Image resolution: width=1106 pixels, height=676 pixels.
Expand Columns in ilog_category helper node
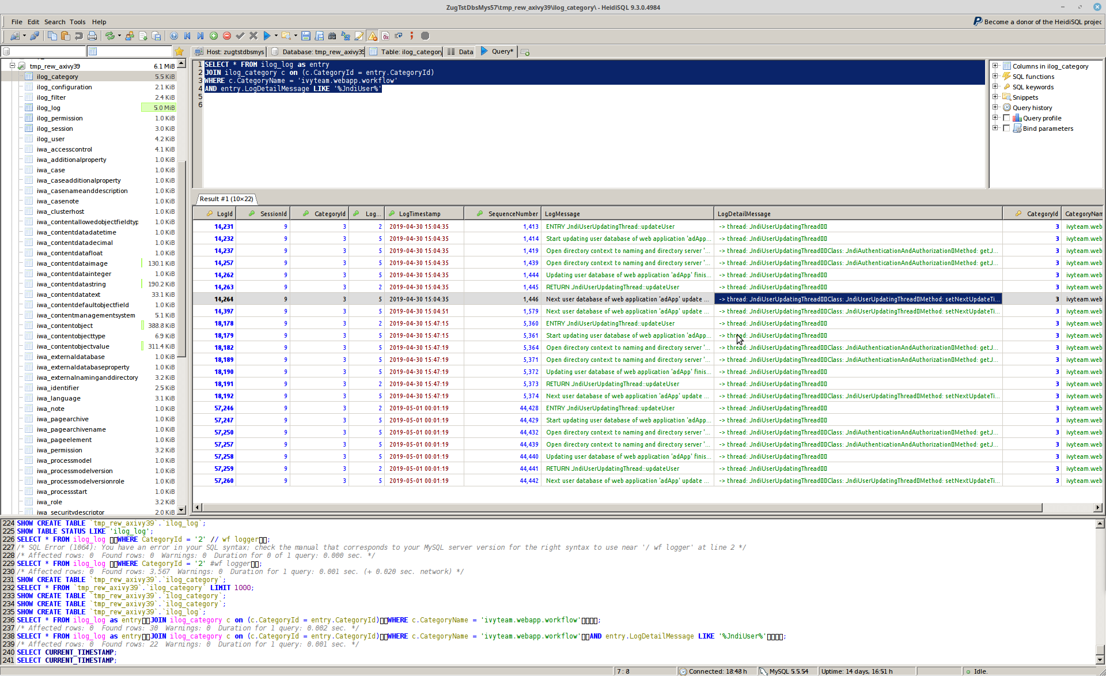coord(995,66)
